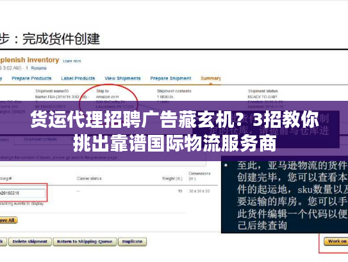Image resolution: width=348 pixels, height=262 pixels.
Task: Click the Rename link
Action: 38,68
